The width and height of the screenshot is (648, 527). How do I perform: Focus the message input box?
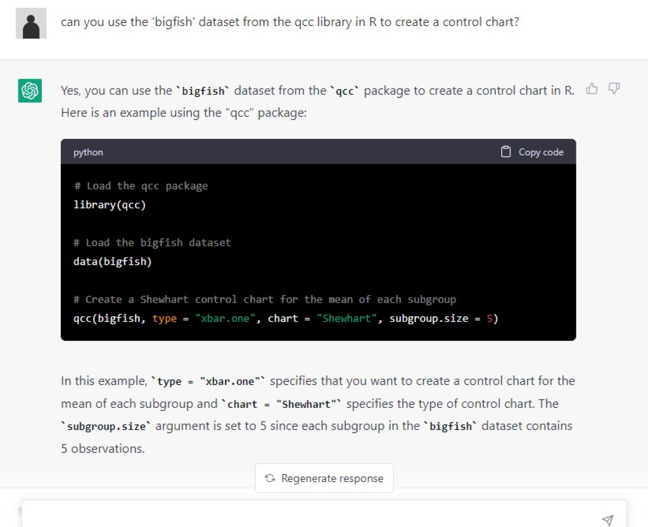pos(309,517)
